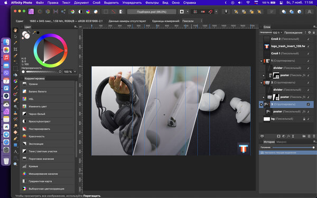Image resolution: width=317 pixels, height=198 pixels.
Task: Switch to the Макрос tab
Action: (282, 142)
